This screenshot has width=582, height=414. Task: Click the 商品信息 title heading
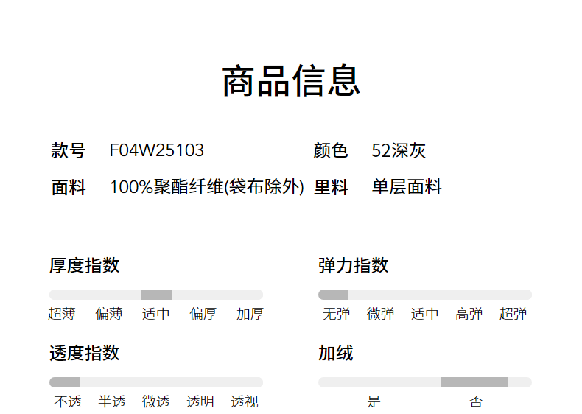tap(291, 81)
